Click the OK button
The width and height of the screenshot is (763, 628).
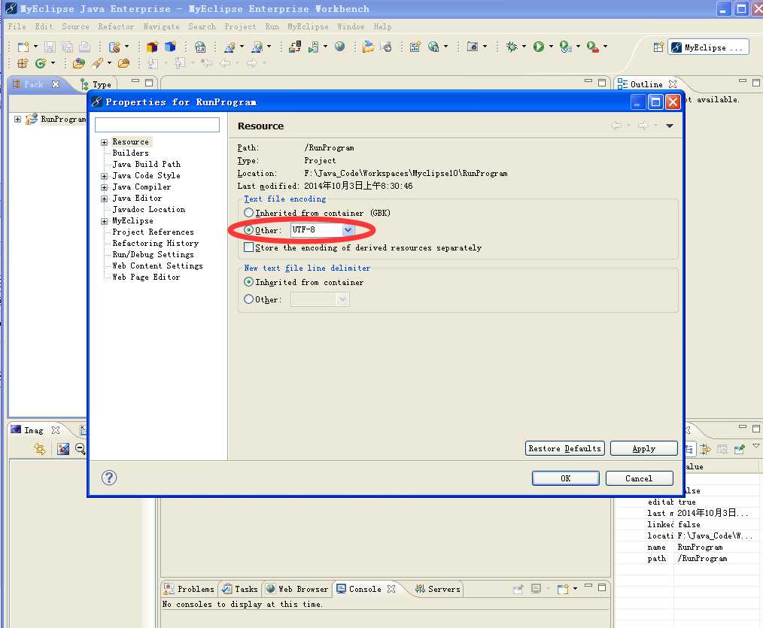click(x=565, y=478)
